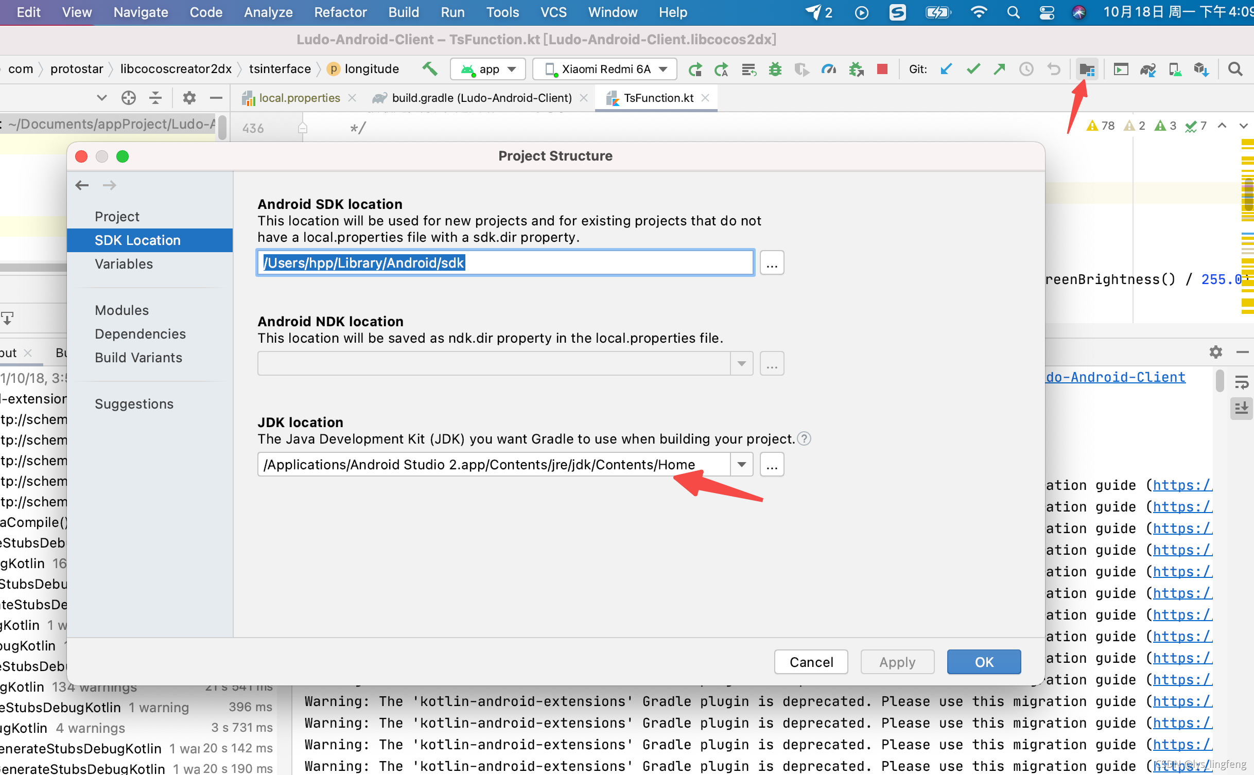Toggle soft-wrap in build output panel
The width and height of the screenshot is (1254, 775).
point(1241,382)
